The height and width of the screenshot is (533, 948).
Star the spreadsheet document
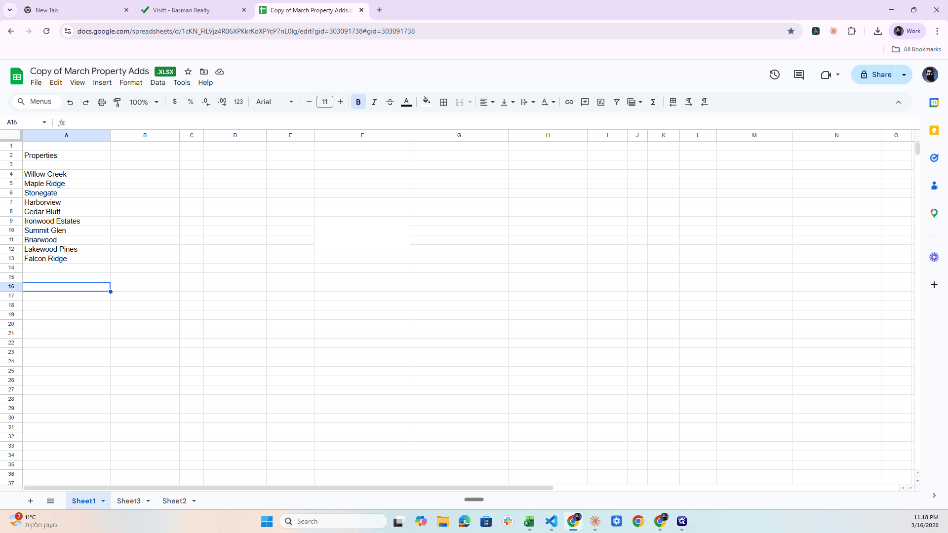tap(188, 72)
